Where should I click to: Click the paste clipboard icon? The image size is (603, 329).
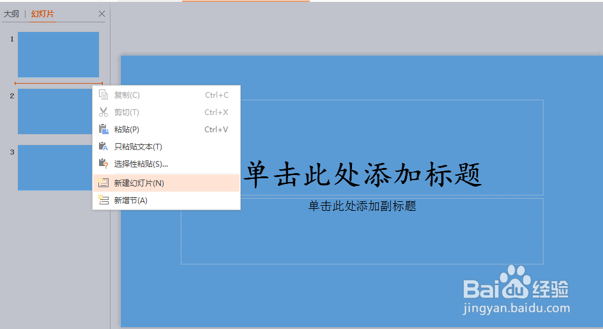point(103,129)
